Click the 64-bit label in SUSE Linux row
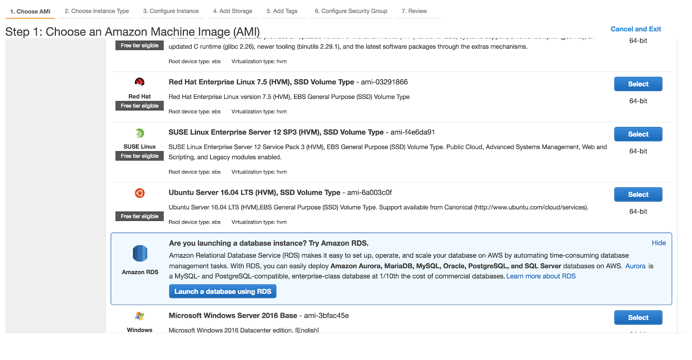This screenshot has height=360, width=692. point(638,151)
